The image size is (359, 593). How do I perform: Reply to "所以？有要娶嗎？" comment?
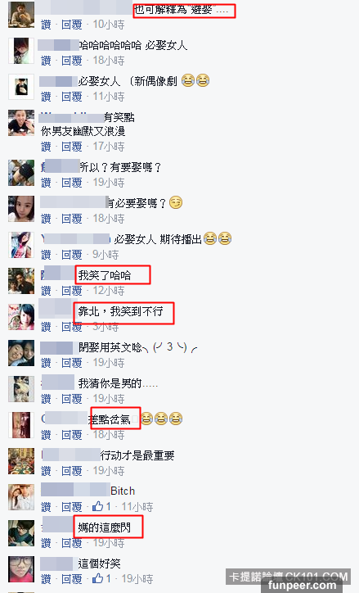(72, 183)
